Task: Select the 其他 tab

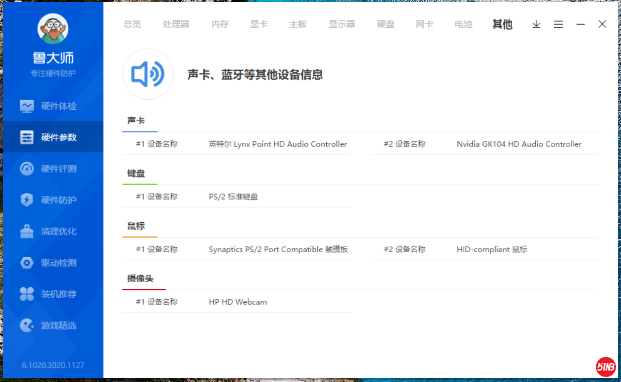Action: [x=503, y=24]
